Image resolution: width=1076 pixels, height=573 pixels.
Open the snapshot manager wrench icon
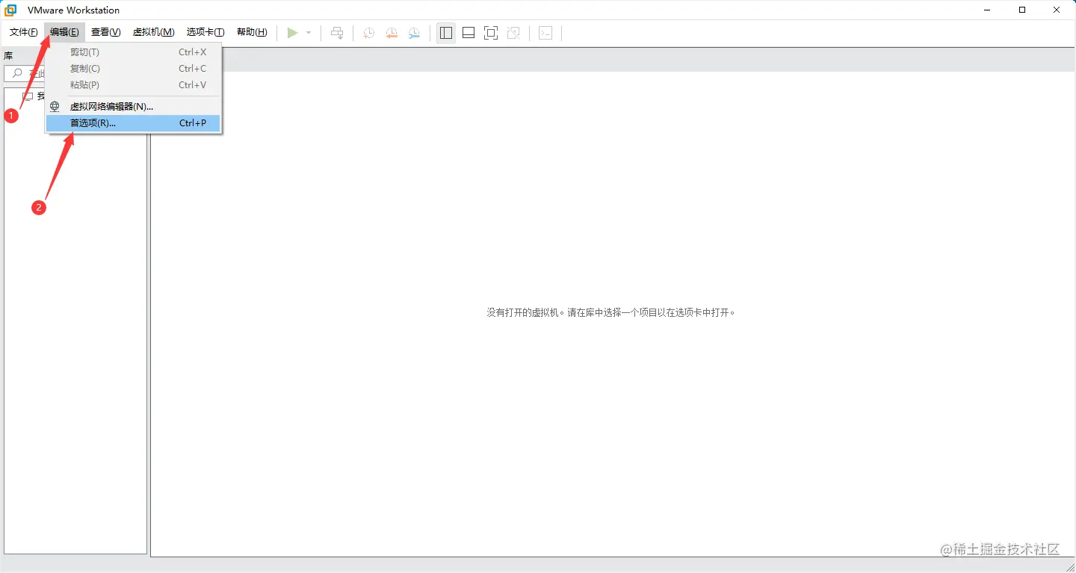[x=414, y=33]
